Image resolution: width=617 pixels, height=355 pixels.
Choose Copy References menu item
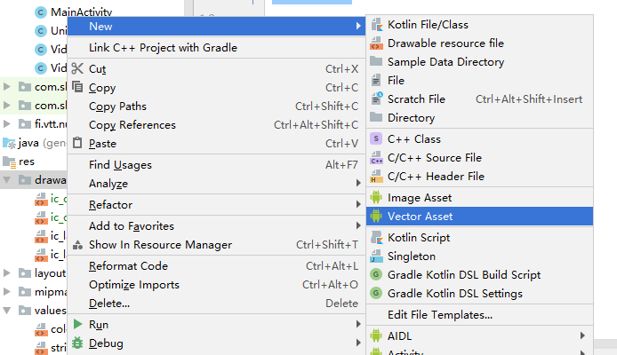point(216,125)
